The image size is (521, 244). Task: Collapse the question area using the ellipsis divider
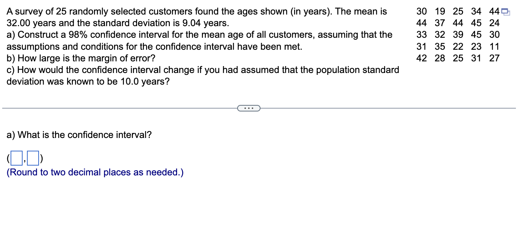click(249, 108)
